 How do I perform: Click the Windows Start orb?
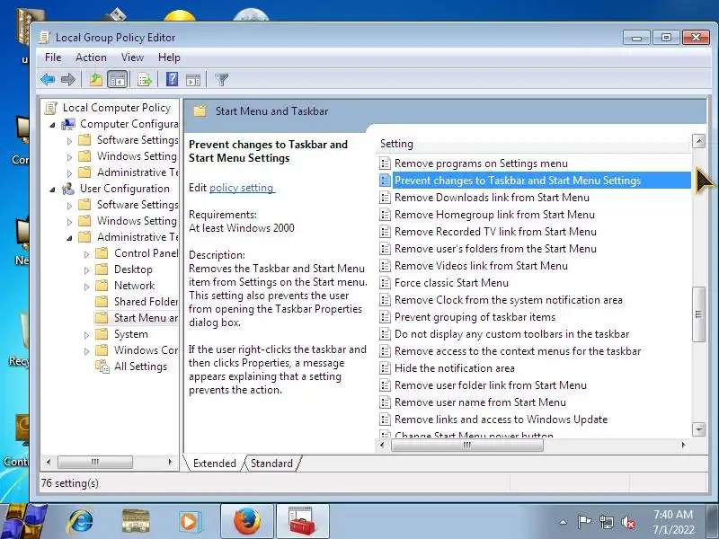pyautogui.click(x=23, y=522)
